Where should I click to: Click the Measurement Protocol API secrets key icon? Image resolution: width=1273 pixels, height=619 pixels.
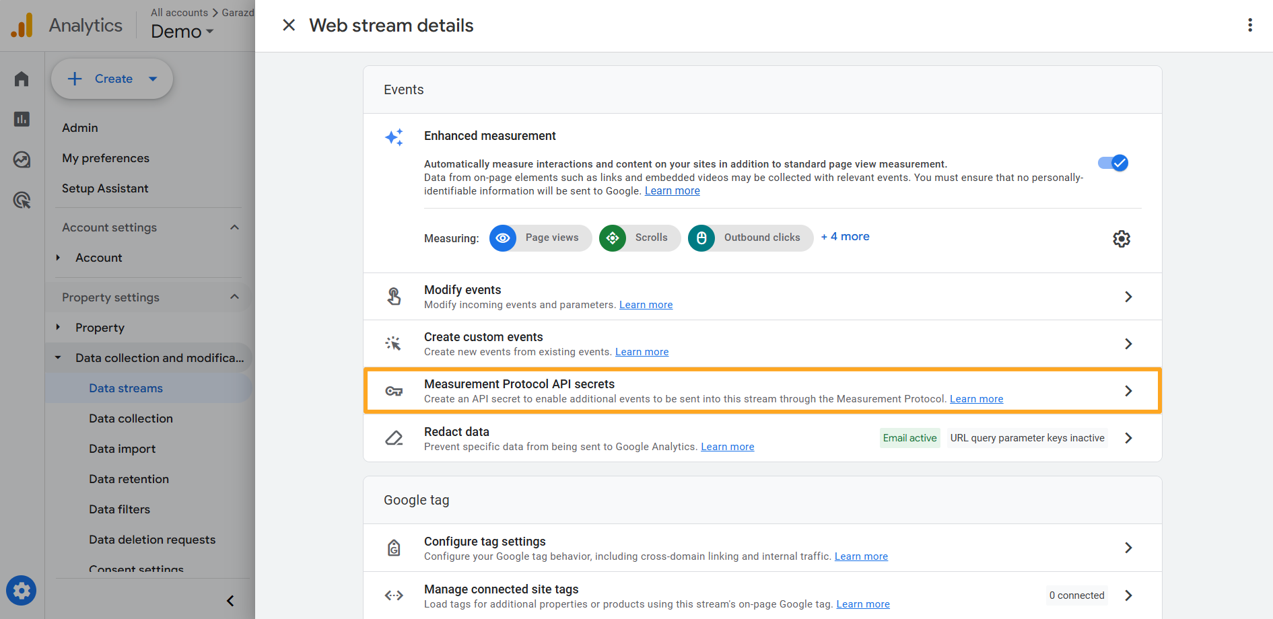pyautogui.click(x=394, y=390)
